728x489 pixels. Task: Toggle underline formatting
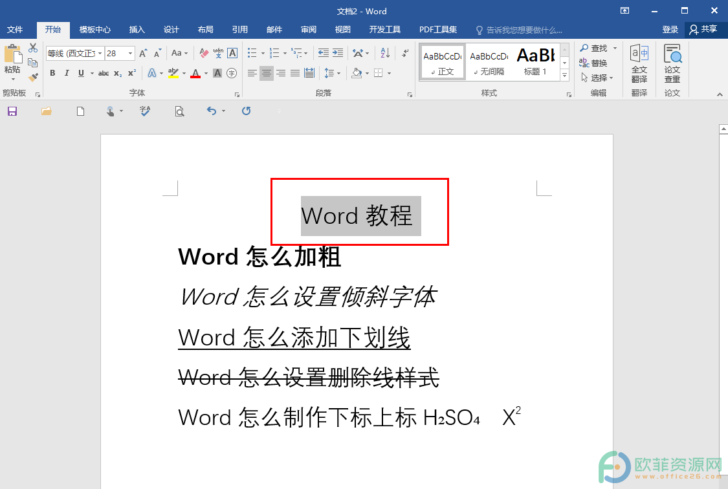click(82, 73)
